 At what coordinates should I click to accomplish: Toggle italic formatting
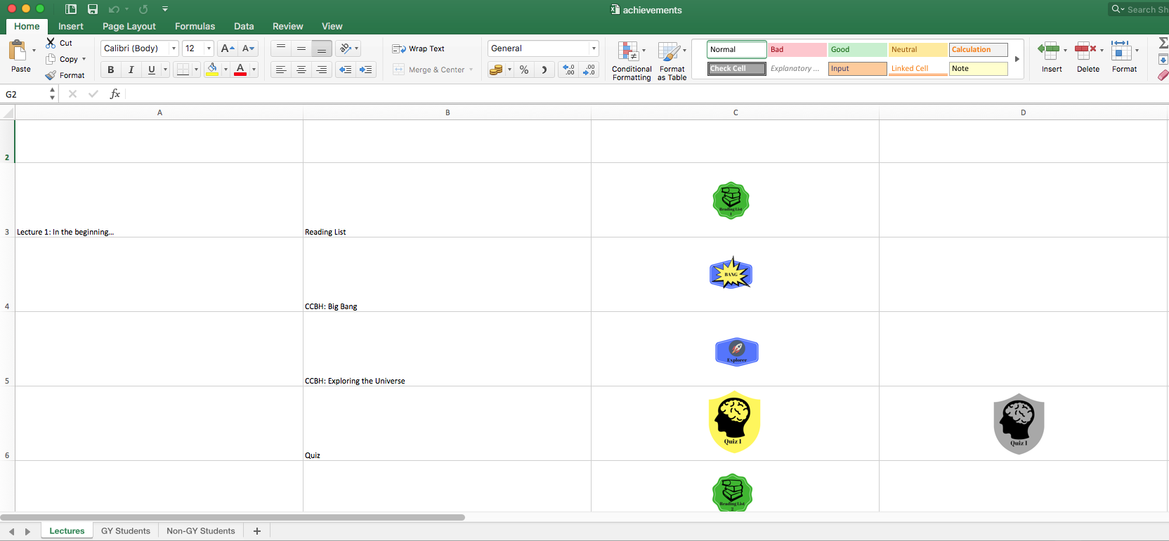point(131,70)
